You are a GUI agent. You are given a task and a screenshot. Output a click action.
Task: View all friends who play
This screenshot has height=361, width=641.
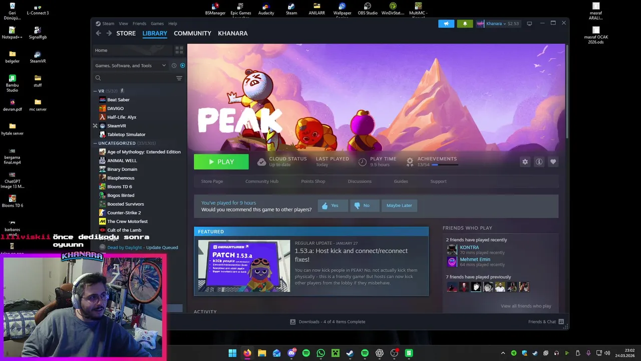tap(526, 306)
